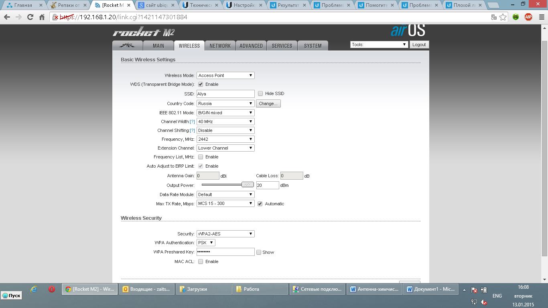Open the Extension Channel dropdown

pyautogui.click(x=225, y=148)
